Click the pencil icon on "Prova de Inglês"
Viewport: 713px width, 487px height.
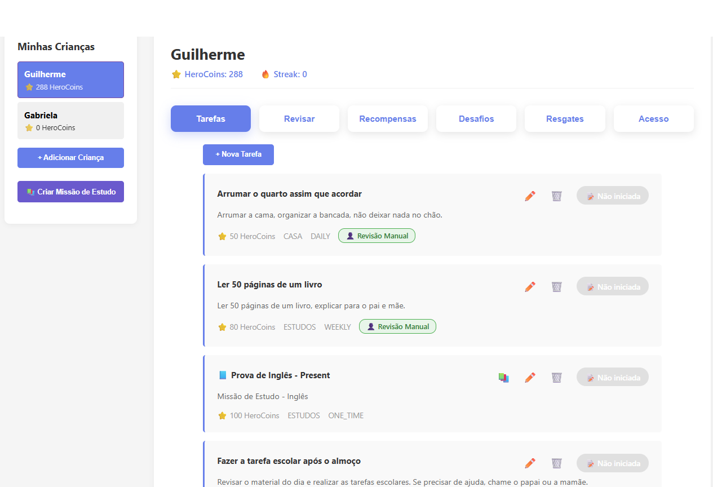(x=530, y=377)
